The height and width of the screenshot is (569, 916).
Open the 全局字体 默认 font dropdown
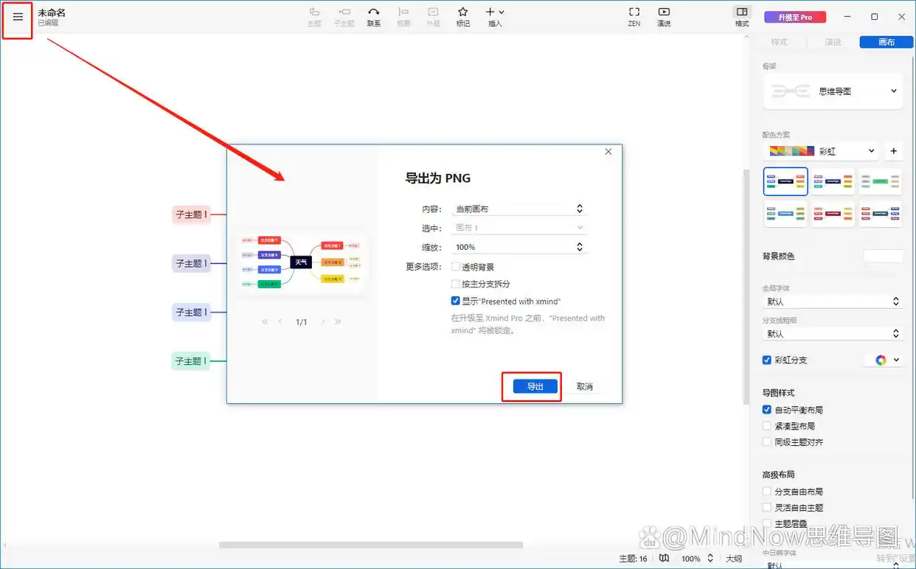coord(833,301)
